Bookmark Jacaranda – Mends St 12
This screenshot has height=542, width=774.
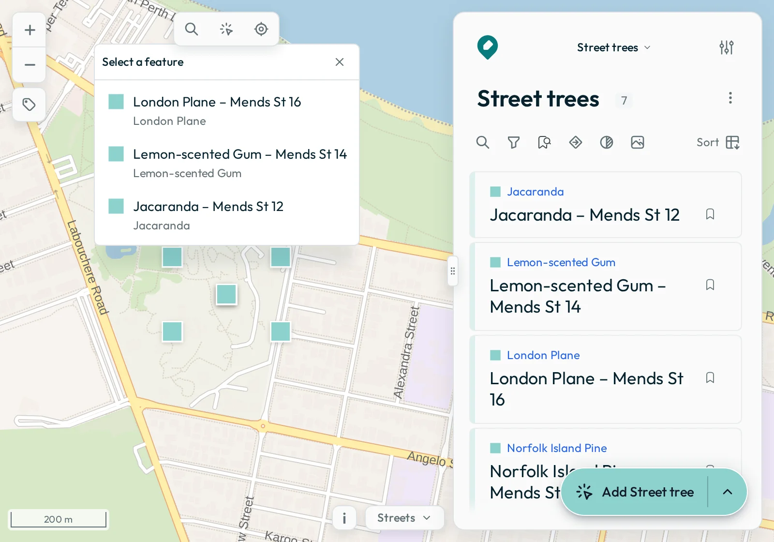710,214
